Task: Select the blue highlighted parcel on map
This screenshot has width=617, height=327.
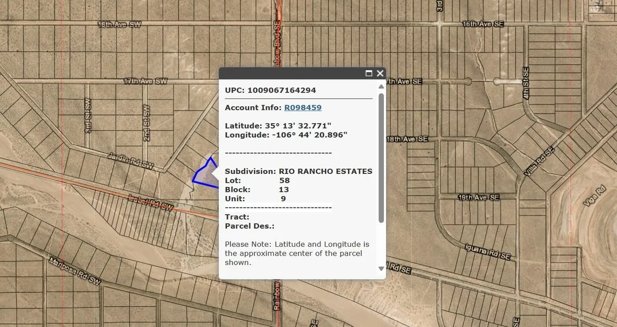Action: tap(204, 175)
